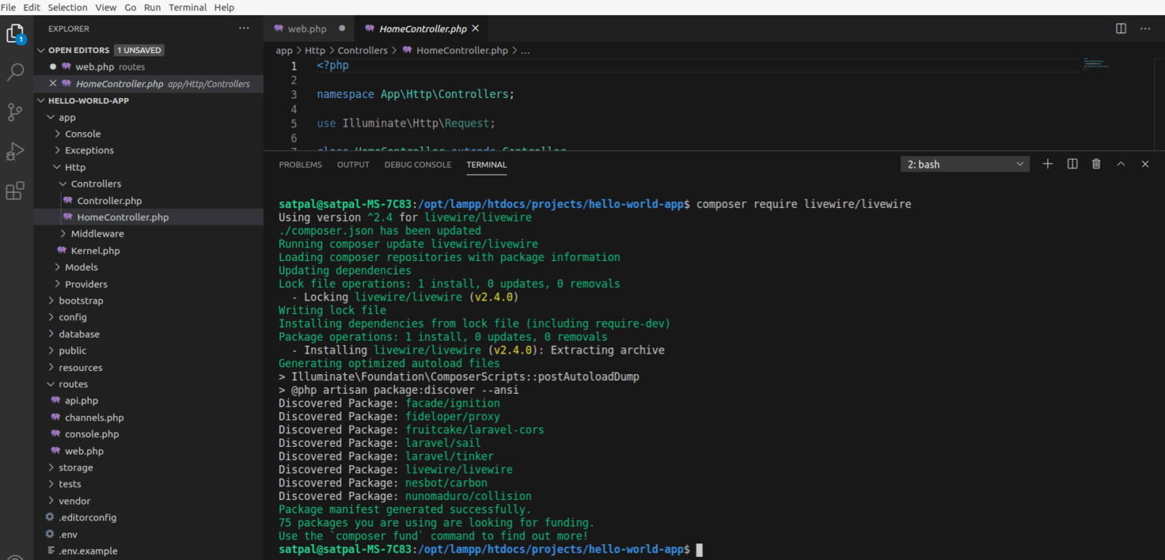Kill the terminal using the trash icon
This screenshot has height=560, width=1165.
pyautogui.click(x=1096, y=163)
